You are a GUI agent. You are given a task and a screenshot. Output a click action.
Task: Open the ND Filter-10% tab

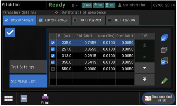[123, 20]
